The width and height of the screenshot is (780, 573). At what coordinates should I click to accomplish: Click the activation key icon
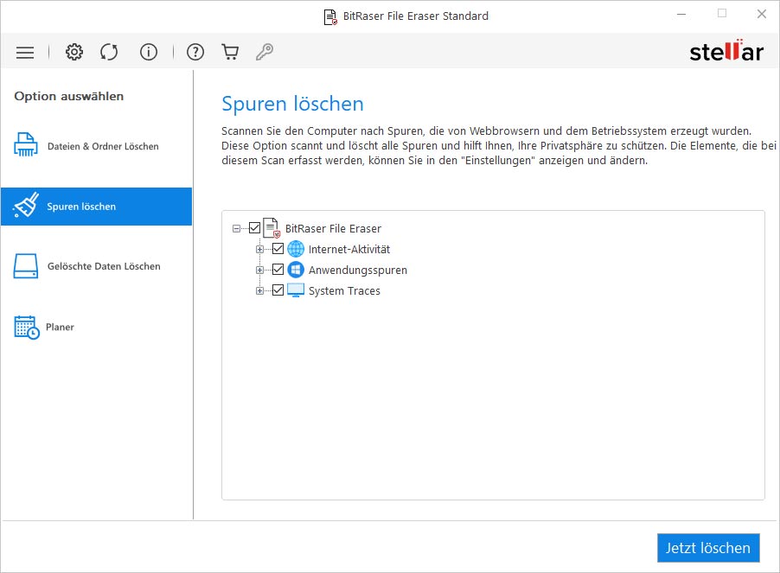point(265,53)
